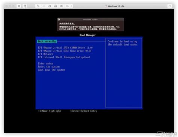Click the 'Continue to boot using the default boot order' help text

pyautogui.click(x=123, y=43)
